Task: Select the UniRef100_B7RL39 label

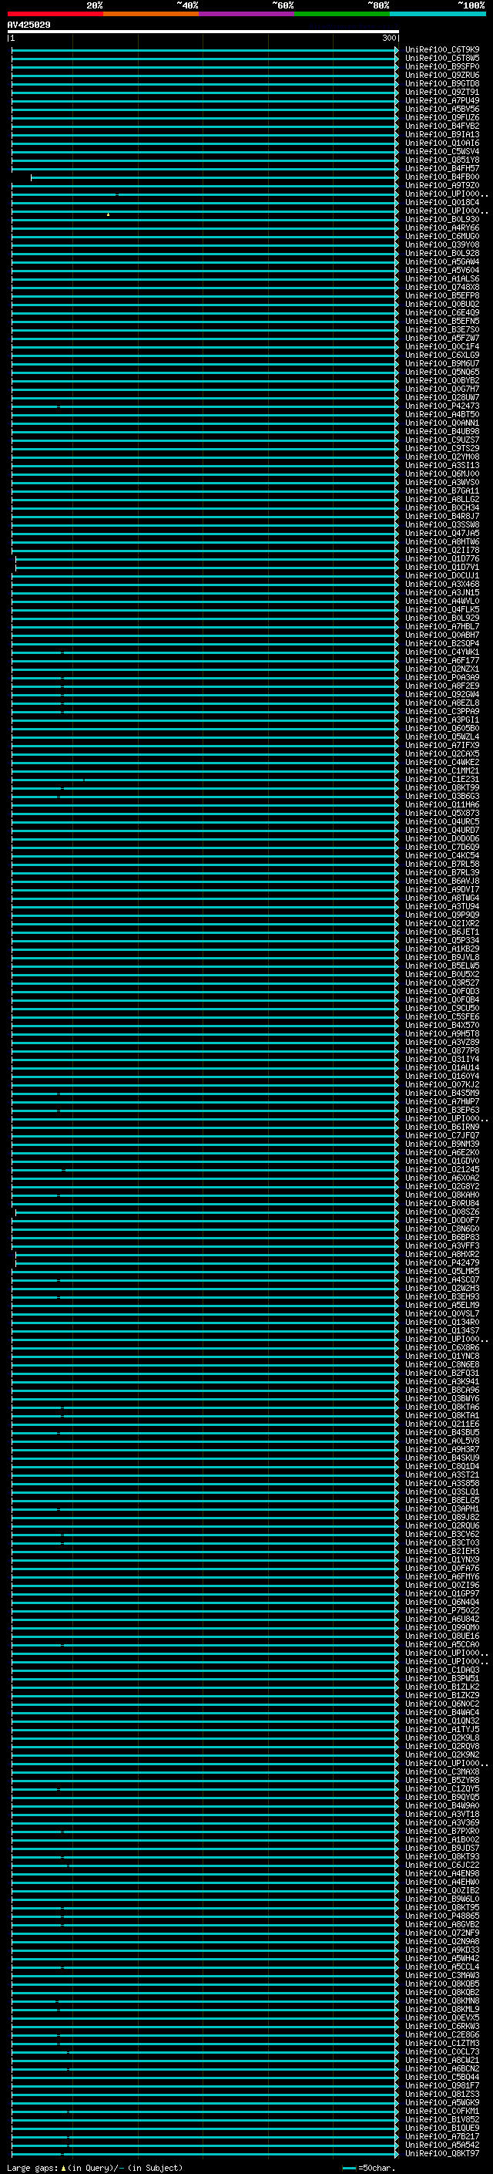Action: point(442,873)
